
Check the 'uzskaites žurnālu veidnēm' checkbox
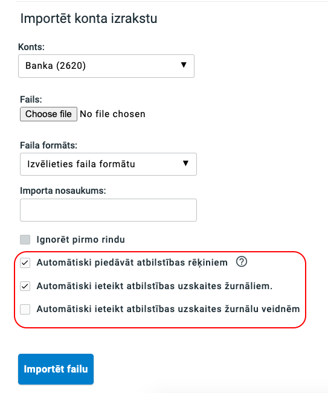[25, 309]
